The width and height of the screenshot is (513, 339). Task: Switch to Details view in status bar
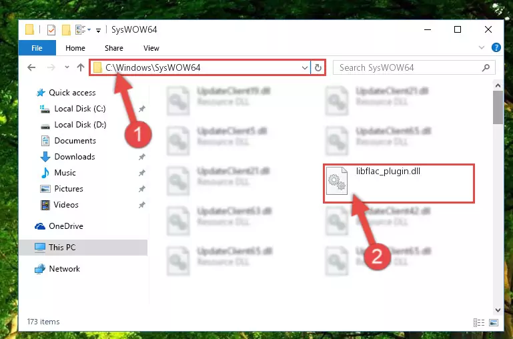[479, 322]
